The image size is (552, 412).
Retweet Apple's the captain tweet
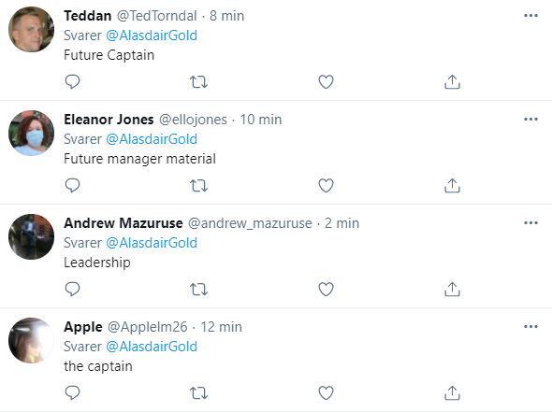point(199,393)
